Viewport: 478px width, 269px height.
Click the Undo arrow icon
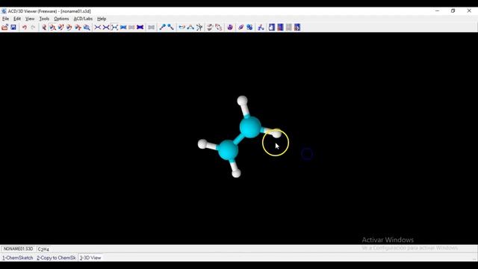tap(25, 28)
